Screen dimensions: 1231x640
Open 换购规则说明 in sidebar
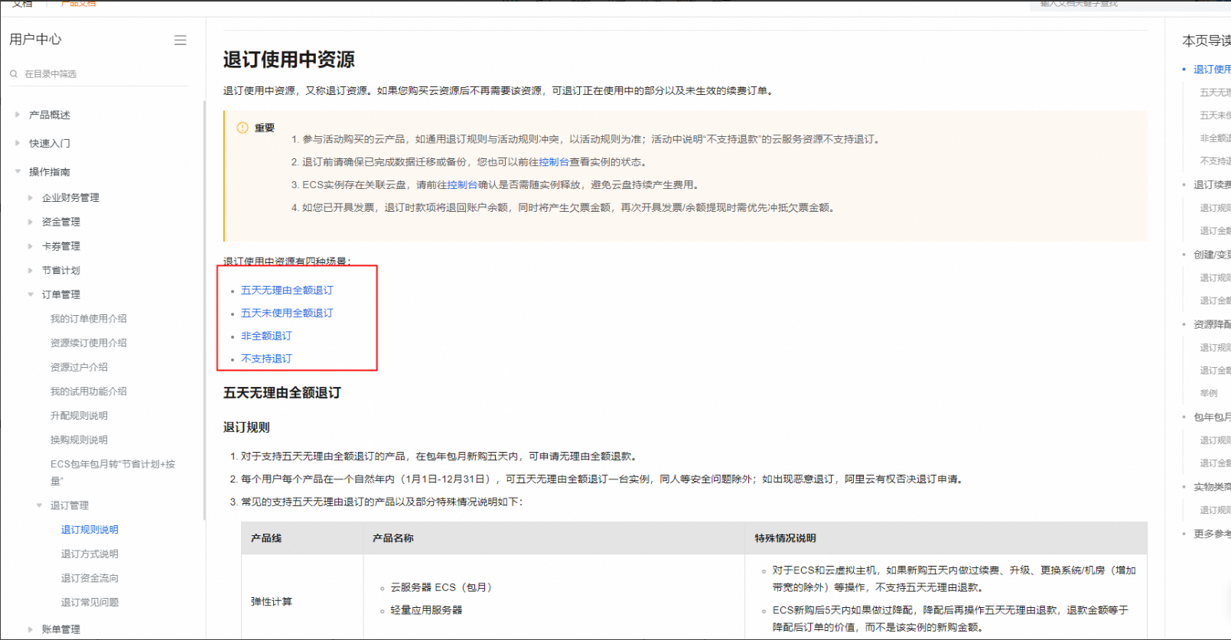(x=79, y=440)
